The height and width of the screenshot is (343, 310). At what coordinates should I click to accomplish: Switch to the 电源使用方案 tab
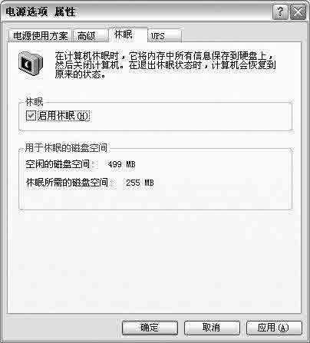[x=41, y=36]
